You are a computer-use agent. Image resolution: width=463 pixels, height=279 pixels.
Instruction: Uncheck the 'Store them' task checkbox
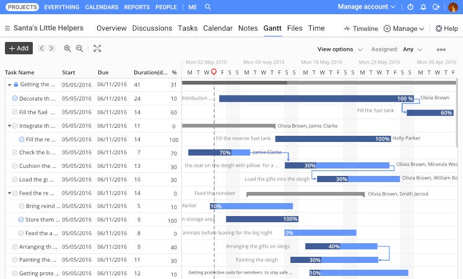click(x=20, y=220)
